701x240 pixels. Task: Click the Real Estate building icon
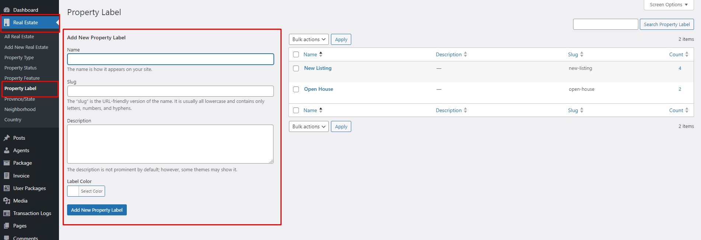click(x=7, y=22)
